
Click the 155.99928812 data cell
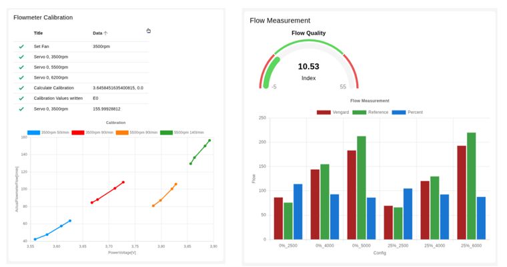point(106,109)
